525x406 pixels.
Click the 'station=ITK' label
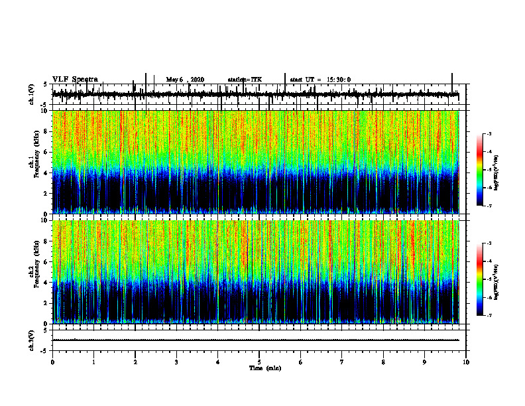(245, 80)
